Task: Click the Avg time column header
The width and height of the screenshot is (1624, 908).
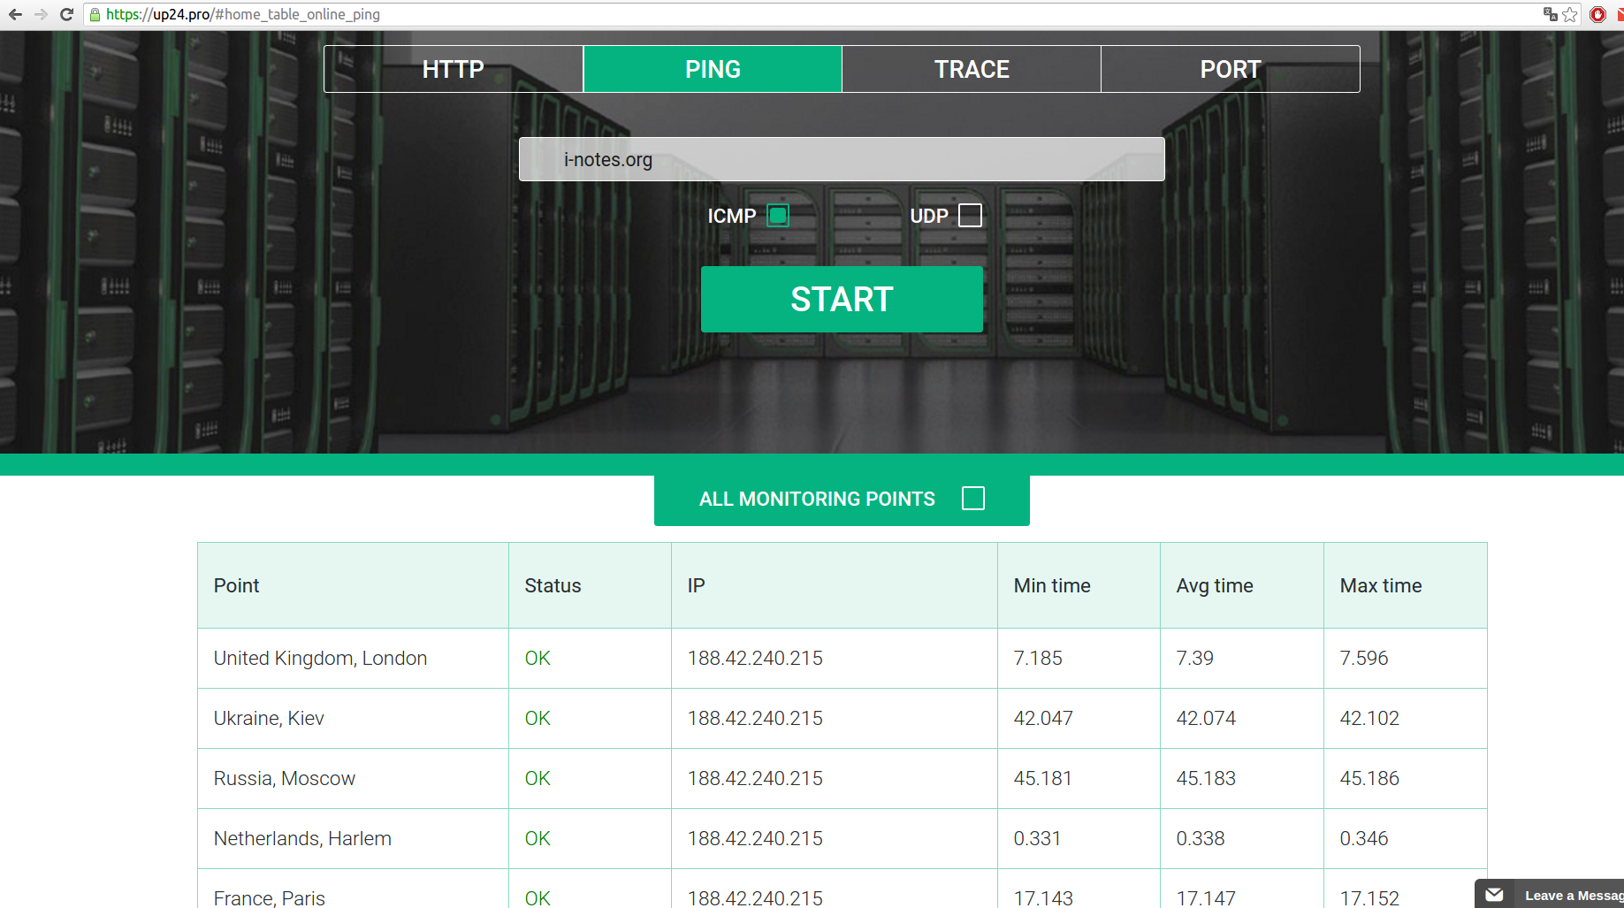Action: coord(1214,585)
